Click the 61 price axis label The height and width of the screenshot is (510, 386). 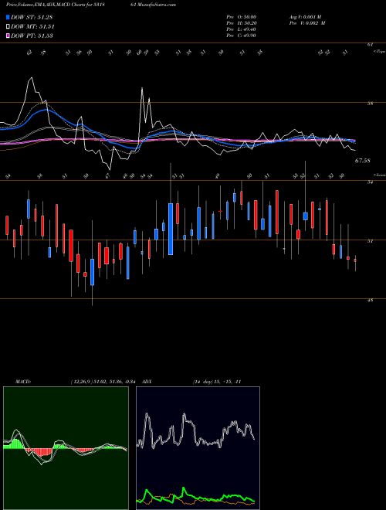[x=370, y=45]
